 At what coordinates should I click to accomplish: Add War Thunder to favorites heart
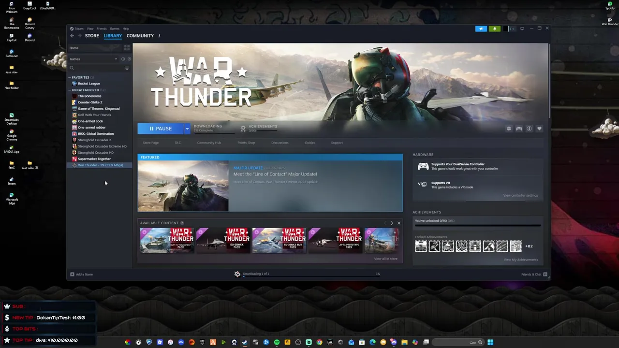pyautogui.click(x=539, y=129)
